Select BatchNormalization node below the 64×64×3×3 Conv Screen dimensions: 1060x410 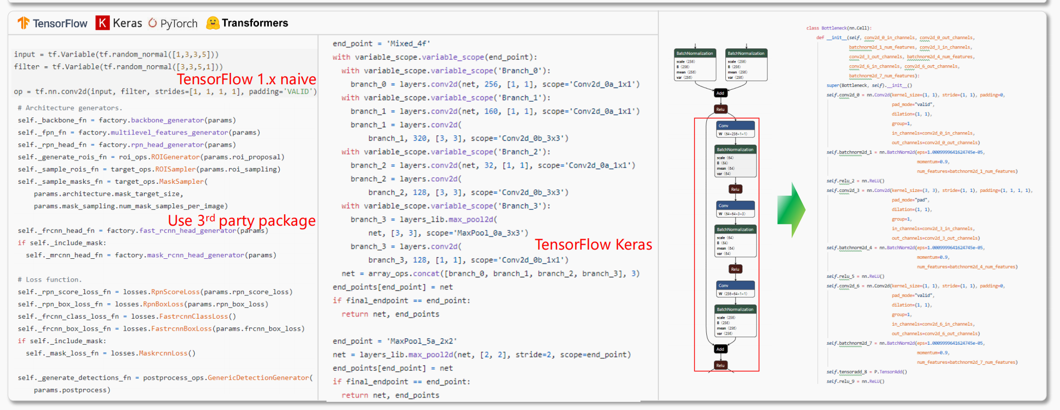tap(736, 241)
